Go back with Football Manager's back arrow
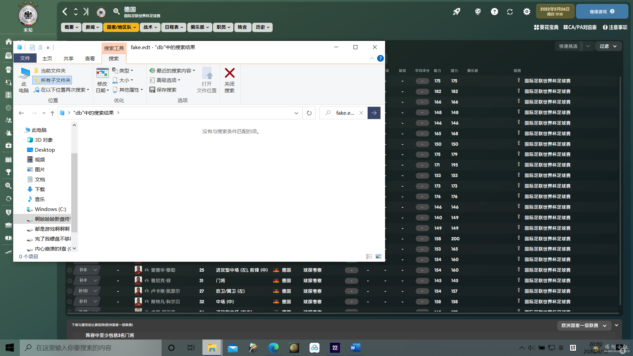 point(65,12)
